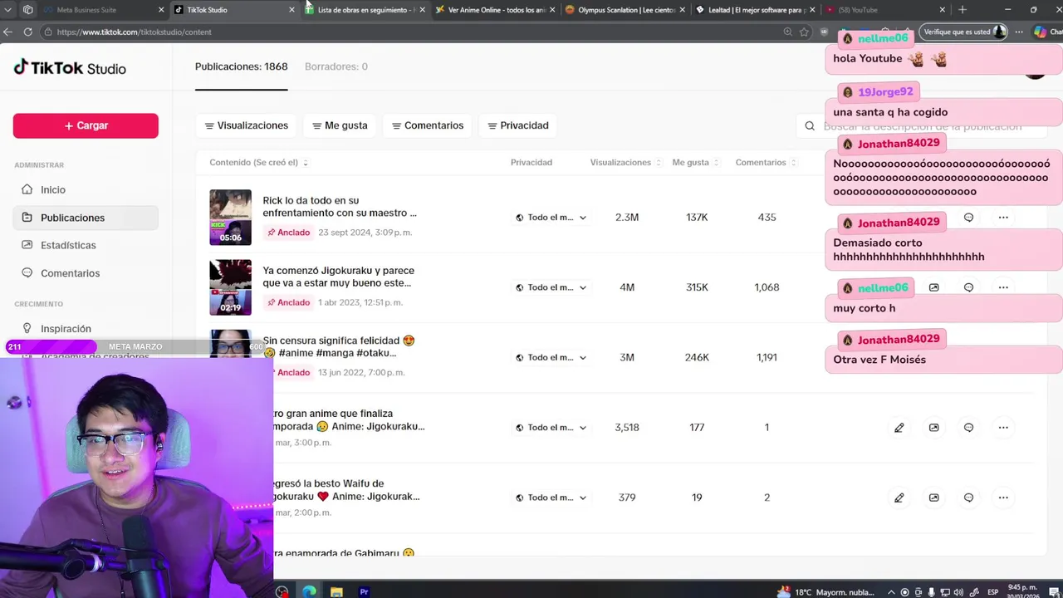The width and height of the screenshot is (1063, 598).
Task: Click the search magnifier icon
Action: pos(810,126)
